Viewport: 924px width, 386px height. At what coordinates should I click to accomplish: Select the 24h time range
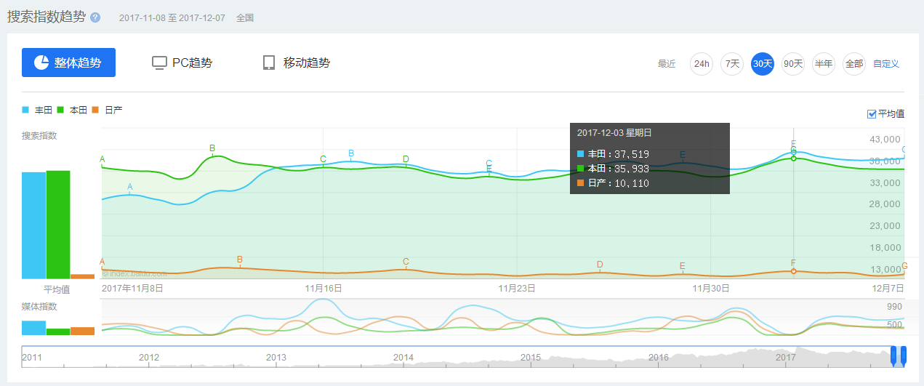click(x=702, y=64)
